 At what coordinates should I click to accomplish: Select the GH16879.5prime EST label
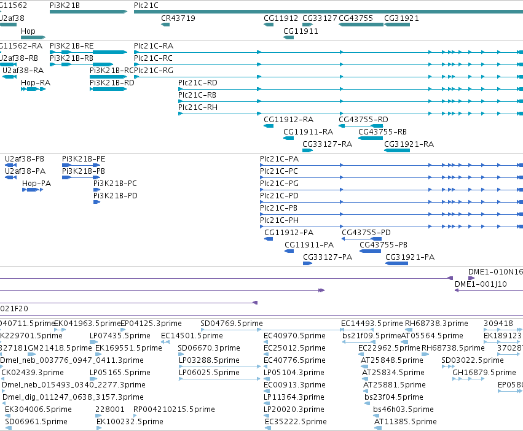click(x=484, y=372)
